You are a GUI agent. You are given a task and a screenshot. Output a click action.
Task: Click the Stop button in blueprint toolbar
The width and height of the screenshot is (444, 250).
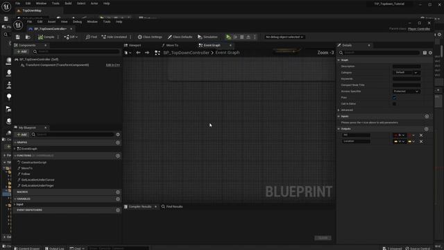pos(242,37)
